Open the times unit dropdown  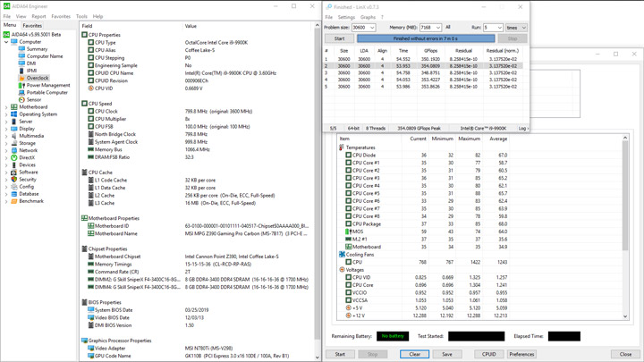[x=523, y=28]
